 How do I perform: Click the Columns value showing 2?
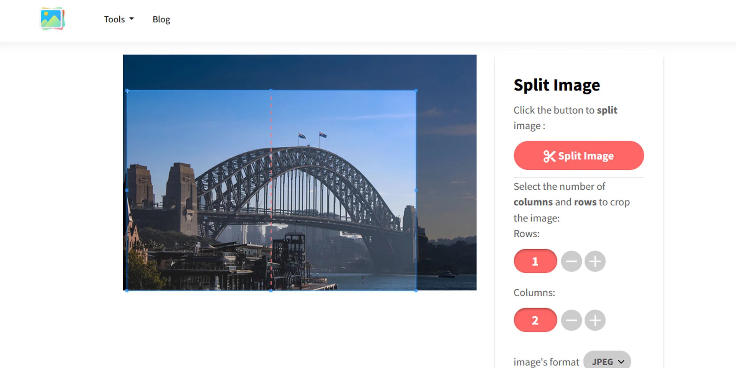click(535, 320)
